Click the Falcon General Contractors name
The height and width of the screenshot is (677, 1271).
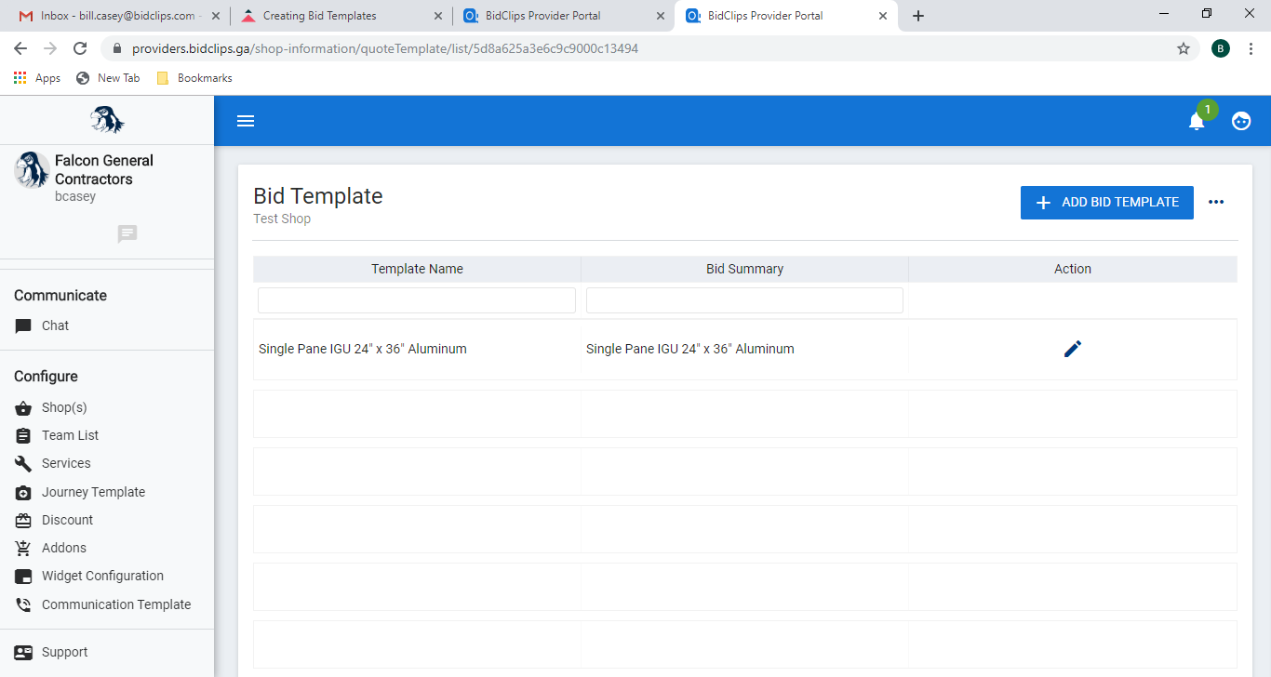point(104,170)
